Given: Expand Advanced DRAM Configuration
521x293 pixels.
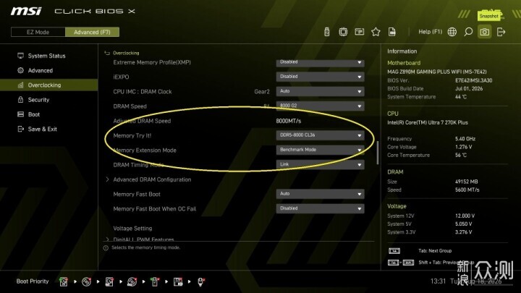Looking at the screenshot, I should pyautogui.click(x=152, y=179).
